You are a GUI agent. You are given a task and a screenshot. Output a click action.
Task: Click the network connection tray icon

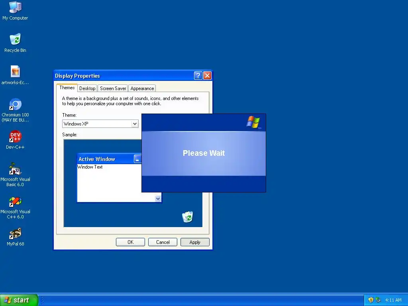[x=378, y=300]
